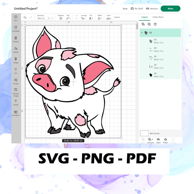Open the Operation Basic Cut dropdown
The image size is (194, 194).
(43, 18)
